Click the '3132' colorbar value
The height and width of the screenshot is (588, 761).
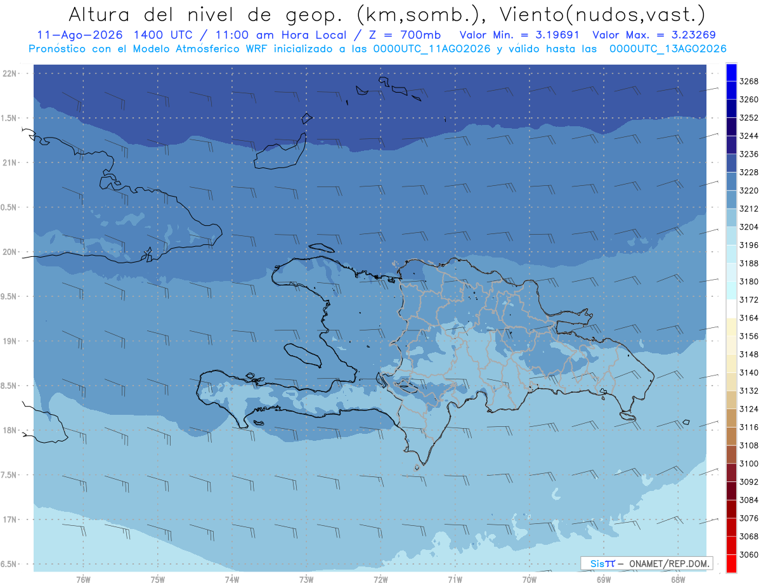[x=749, y=391]
